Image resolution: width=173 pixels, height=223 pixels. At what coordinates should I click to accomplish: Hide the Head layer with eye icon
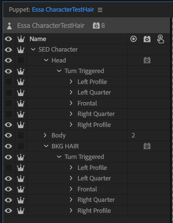click(x=8, y=60)
